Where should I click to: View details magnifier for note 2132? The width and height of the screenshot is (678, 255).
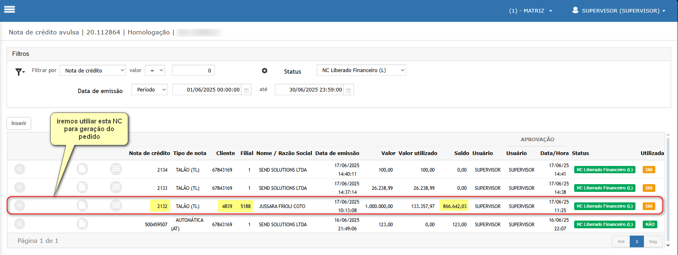19,206
